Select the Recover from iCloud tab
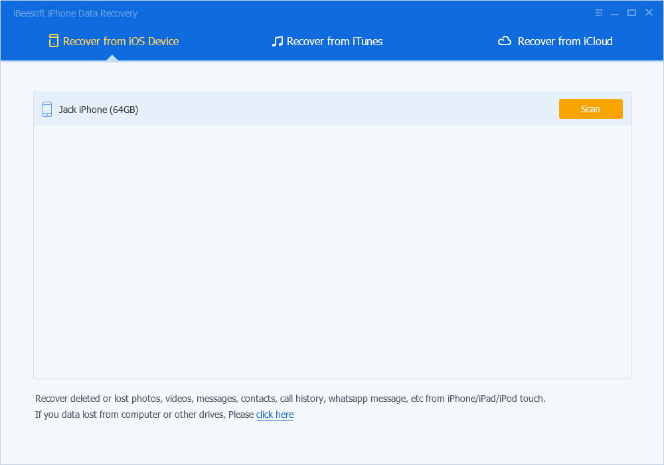 [x=564, y=41]
